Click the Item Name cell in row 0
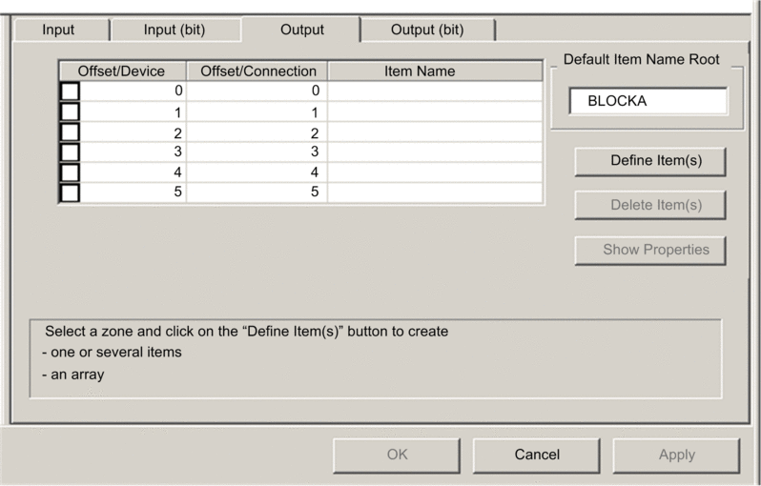761x486 pixels. coord(435,91)
